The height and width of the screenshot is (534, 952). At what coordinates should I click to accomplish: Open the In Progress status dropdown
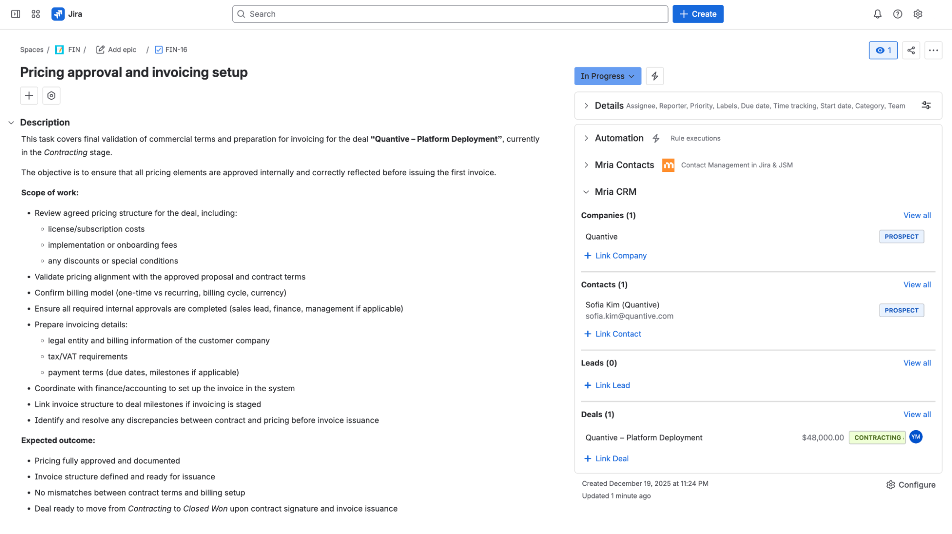coord(607,76)
